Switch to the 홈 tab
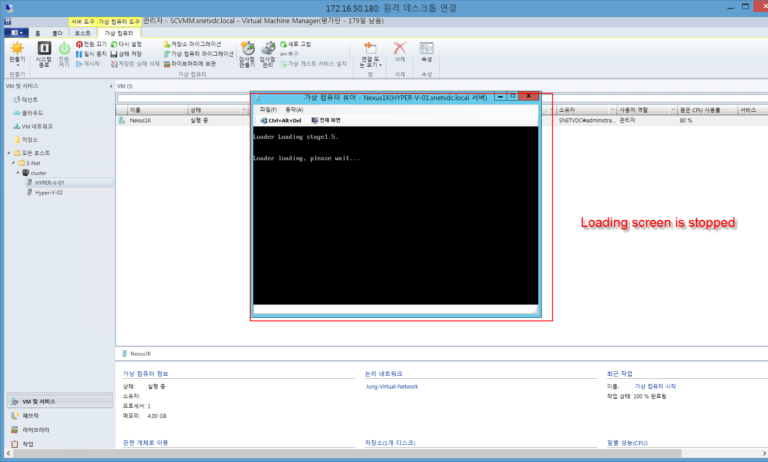The image size is (768, 462). [x=38, y=33]
